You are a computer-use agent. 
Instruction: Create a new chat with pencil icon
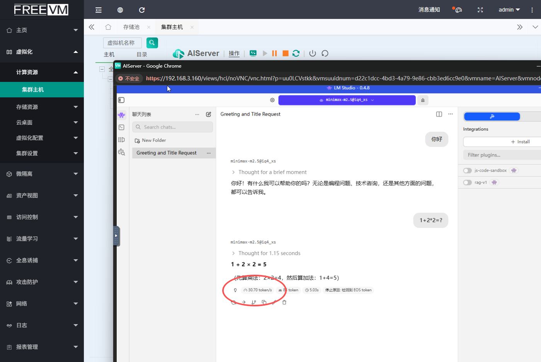209,114
